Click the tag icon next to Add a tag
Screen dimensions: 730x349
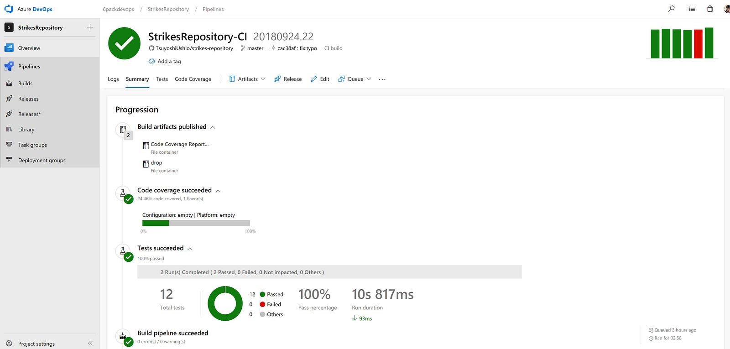click(151, 61)
